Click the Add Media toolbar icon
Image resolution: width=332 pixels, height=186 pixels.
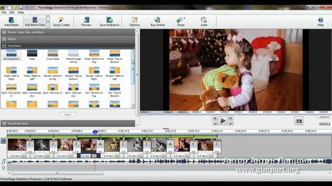point(11,22)
